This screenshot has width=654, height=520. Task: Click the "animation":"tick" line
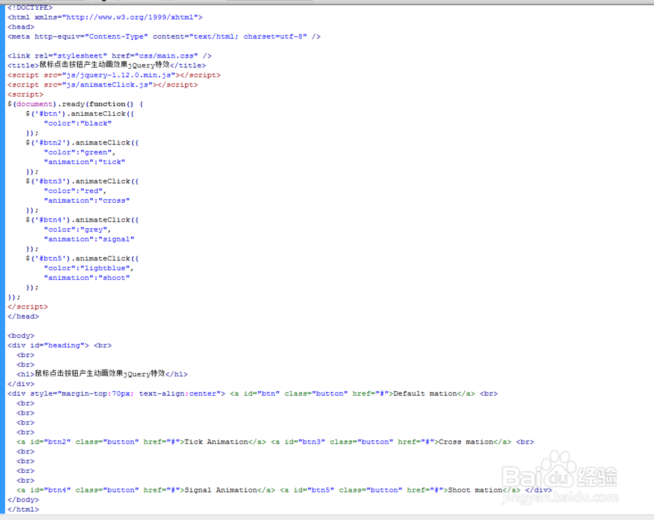pos(84,162)
